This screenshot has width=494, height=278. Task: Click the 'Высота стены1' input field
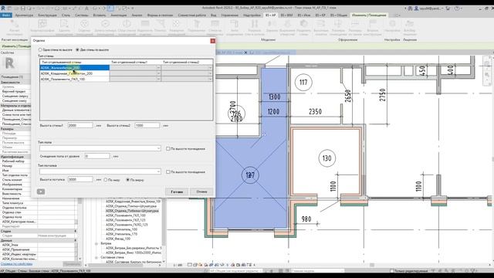(80, 125)
